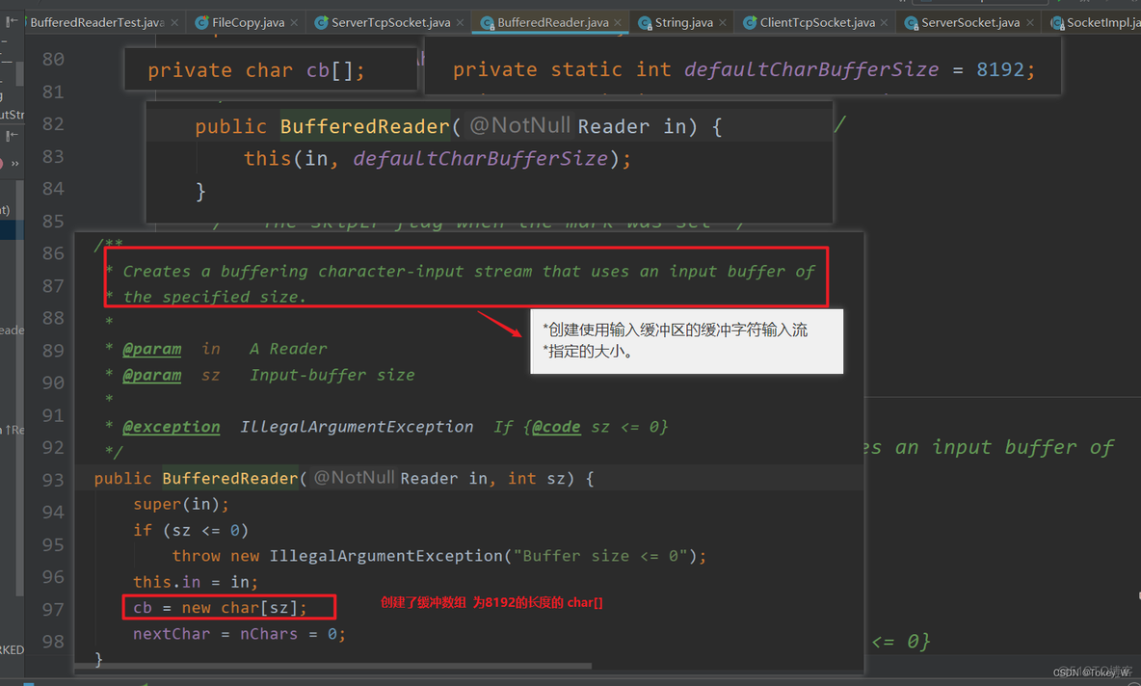The image size is (1141, 686).
Task: Click the ClientTcpSocket.java tab class icon
Action: pos(750,23)
